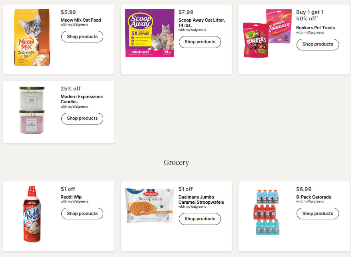The height and width of the screenshot is (257, 351).
Task: Click Shop products button for Meow Mix Cat Food
Action: point(82,37)
